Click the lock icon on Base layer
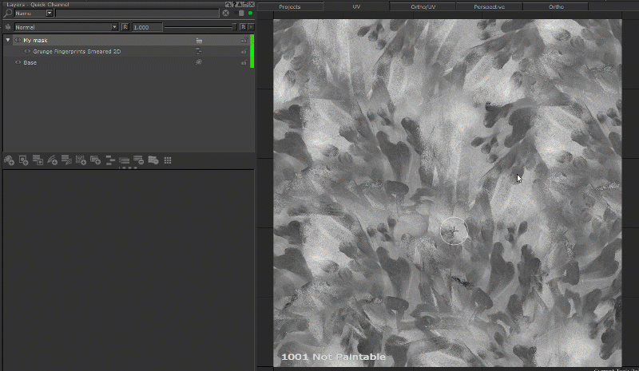Screen dimensions: 639x371 point(244,62)
